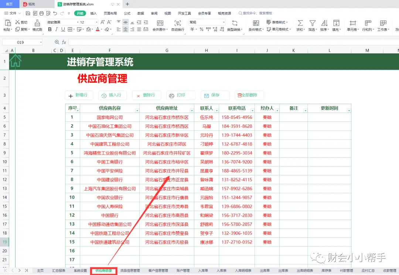The width and height of the screenshot is (399, 275).
Task: Open the 公式 ribbon tab
Action: click(127, 13)
